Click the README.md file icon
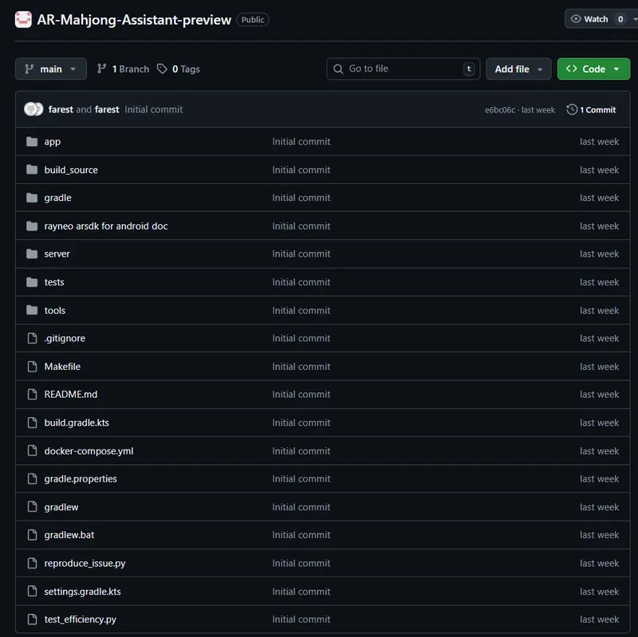The height and width of the screenshot is (637, 638). [x=32, y=395]
